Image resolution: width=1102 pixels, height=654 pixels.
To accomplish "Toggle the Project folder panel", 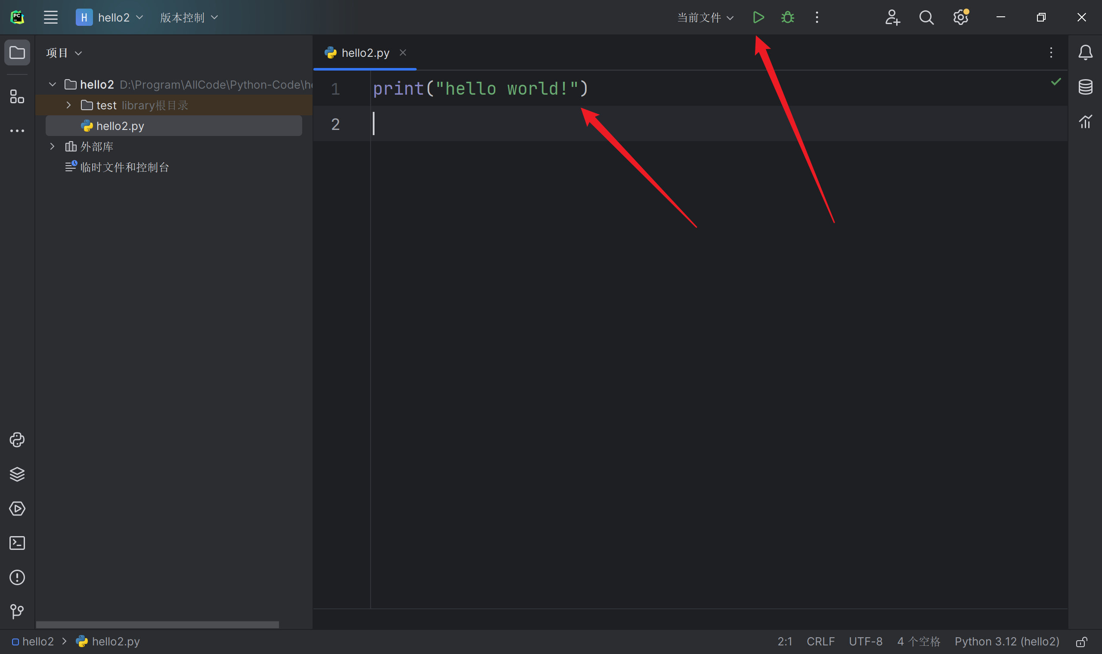I will (17, 53).
